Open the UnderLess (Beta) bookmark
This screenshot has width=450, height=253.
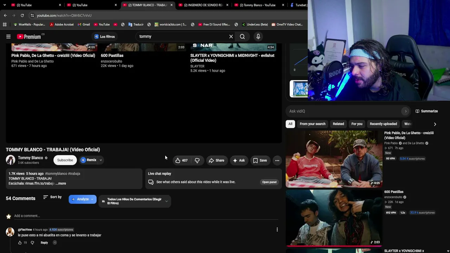click(x=255, y=25)
